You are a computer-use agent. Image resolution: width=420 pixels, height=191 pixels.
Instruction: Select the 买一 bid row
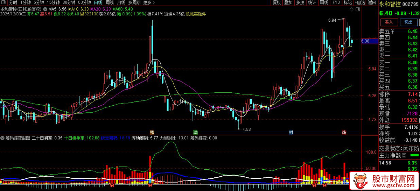point(399,63)
